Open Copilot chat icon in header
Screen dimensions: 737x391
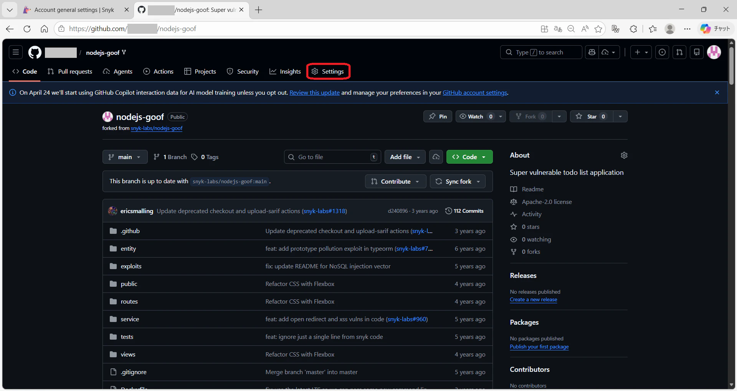coord(592,52)
